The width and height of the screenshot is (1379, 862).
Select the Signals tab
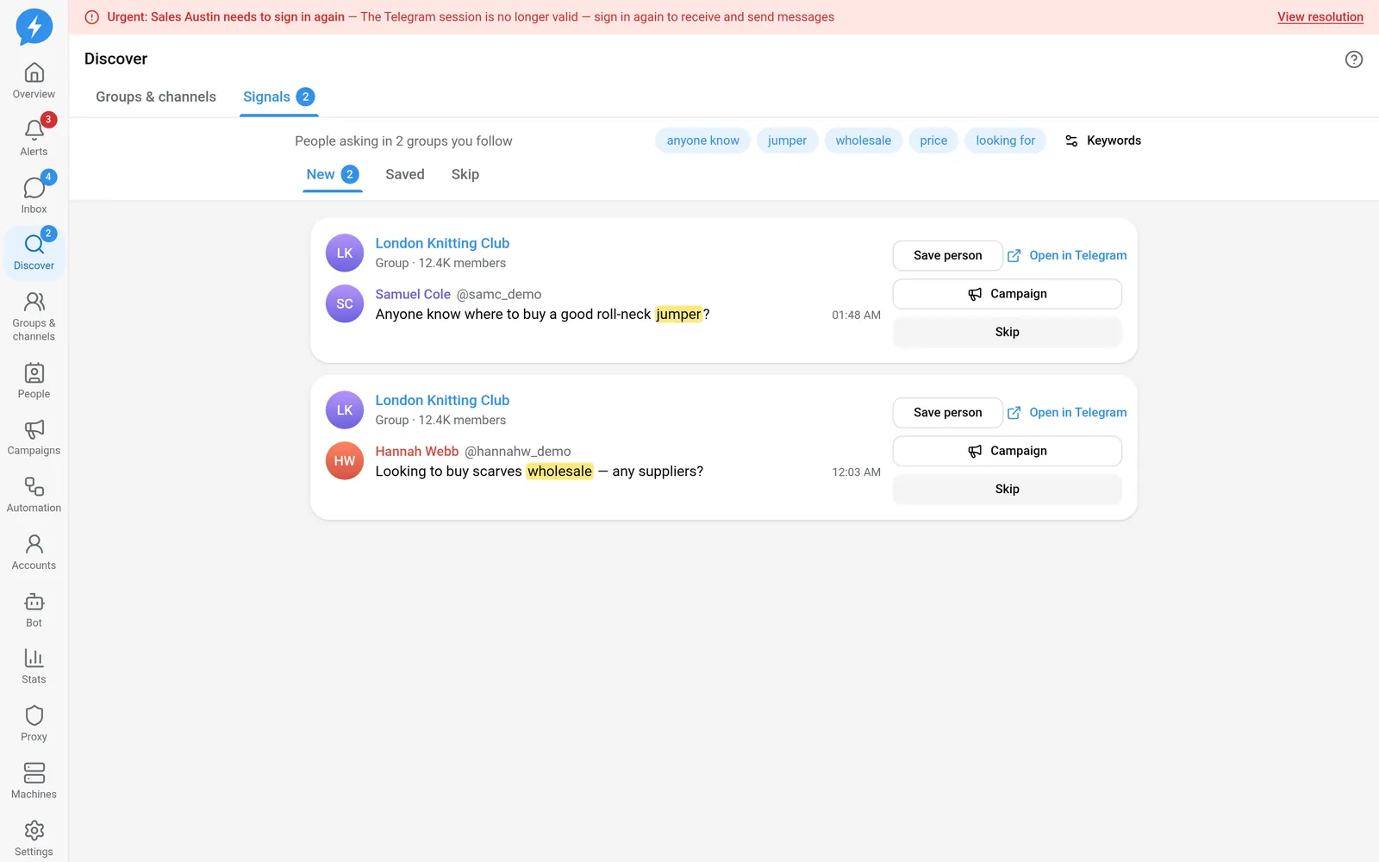click(278, 97)
